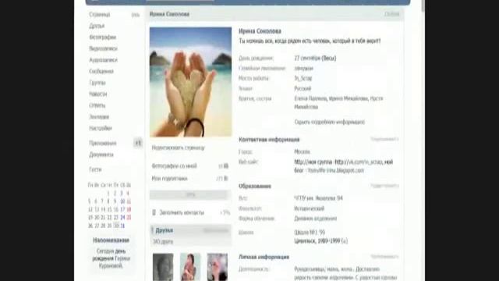Click the "ред." edit link beside Страница

click(x=136, y=15)
